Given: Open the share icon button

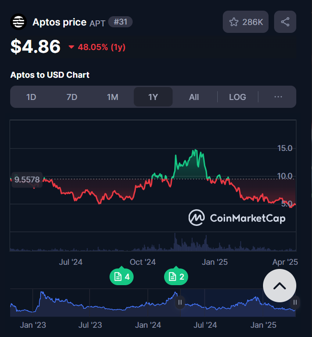Looking at the screenshot, I should pyautogui.click(x=285, y=22).
